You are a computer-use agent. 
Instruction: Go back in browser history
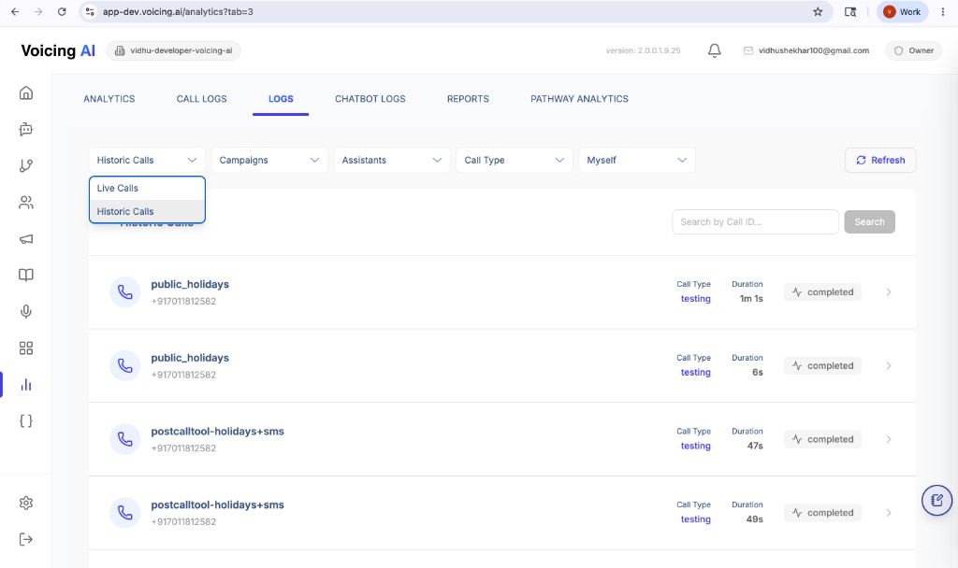[15, 11]
